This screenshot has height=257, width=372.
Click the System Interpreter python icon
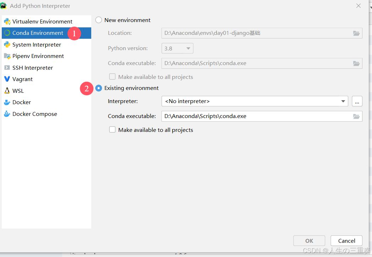pos(7,44)
